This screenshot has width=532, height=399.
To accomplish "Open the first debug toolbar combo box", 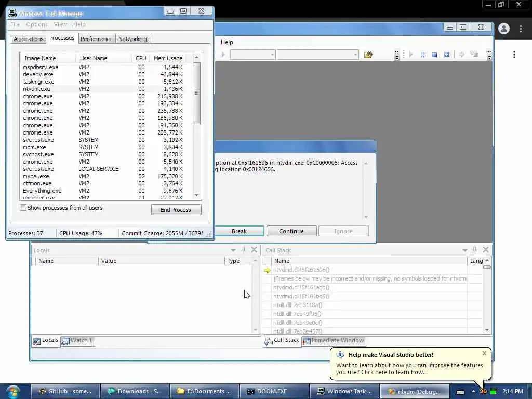I will pyautogui.click(x=252, y=55).
